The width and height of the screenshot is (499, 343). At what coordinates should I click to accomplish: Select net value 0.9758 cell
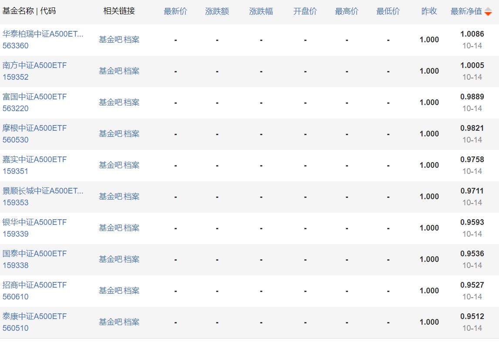tap(472, 159)
